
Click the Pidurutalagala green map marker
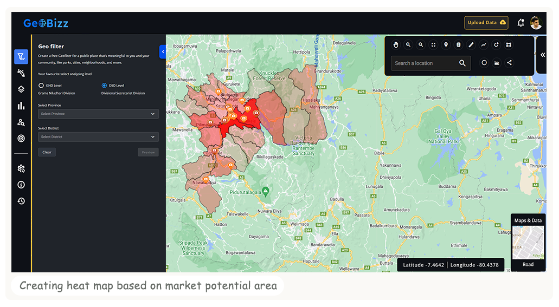point(266,191)
